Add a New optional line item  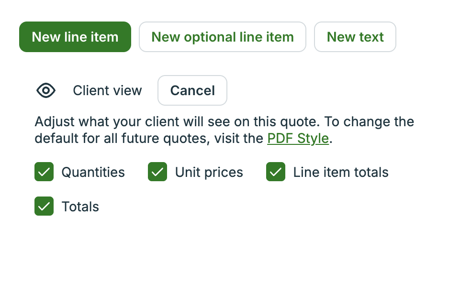222,36
